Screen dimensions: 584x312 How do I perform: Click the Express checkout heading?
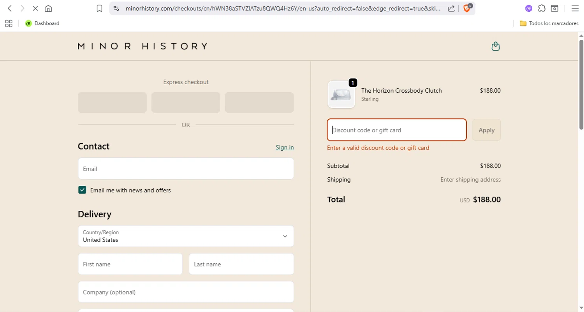pyautogui.click(x=186, y=82)
